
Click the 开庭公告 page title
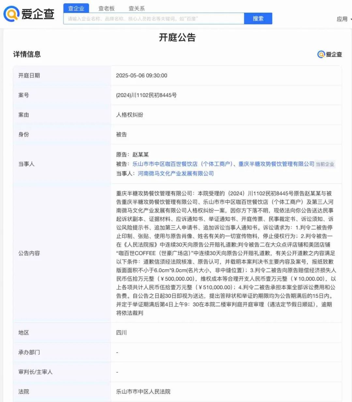coord(176,38)
